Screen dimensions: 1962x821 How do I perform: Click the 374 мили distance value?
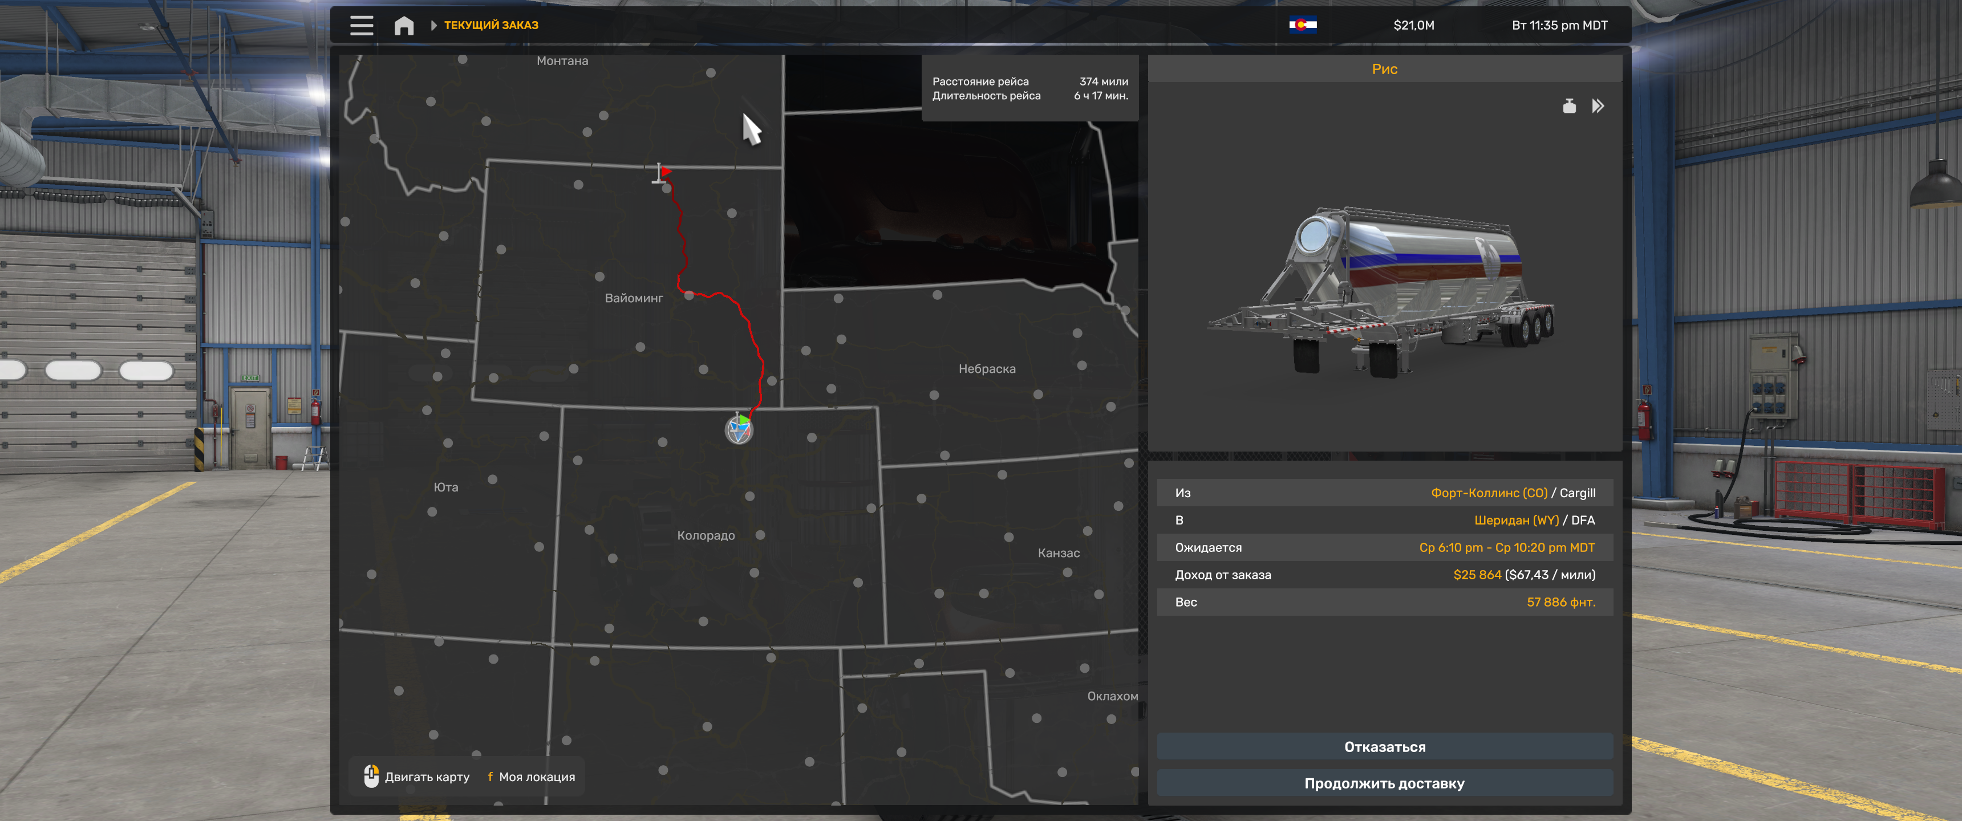pyautogui.click(x=1104, y=82)
